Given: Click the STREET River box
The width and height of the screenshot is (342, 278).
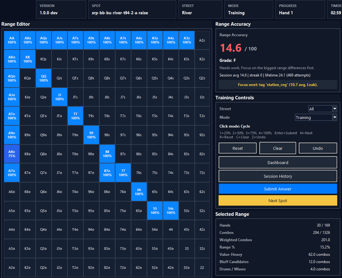Looking at the screenshot, I should tap(200, 9).
